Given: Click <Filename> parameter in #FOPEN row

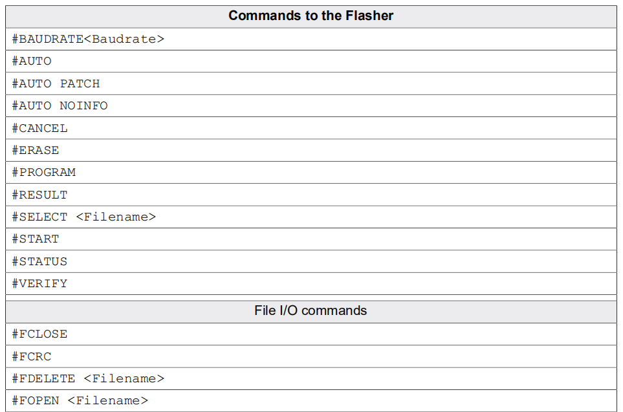Looking at the screenshot, I should coord(107,400).
